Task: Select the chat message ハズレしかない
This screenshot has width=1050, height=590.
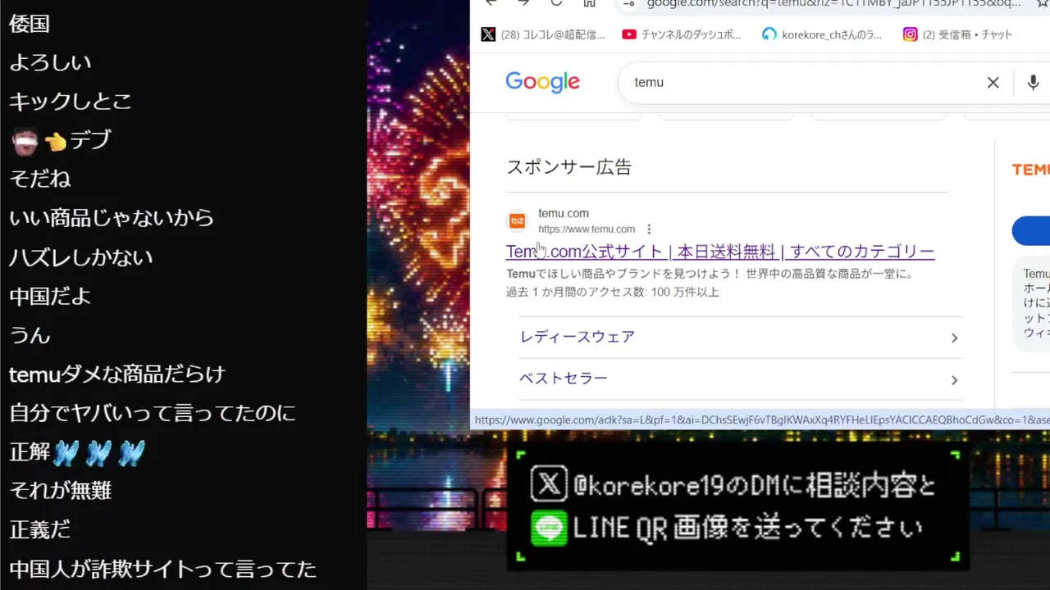Action: coord(81,257)
